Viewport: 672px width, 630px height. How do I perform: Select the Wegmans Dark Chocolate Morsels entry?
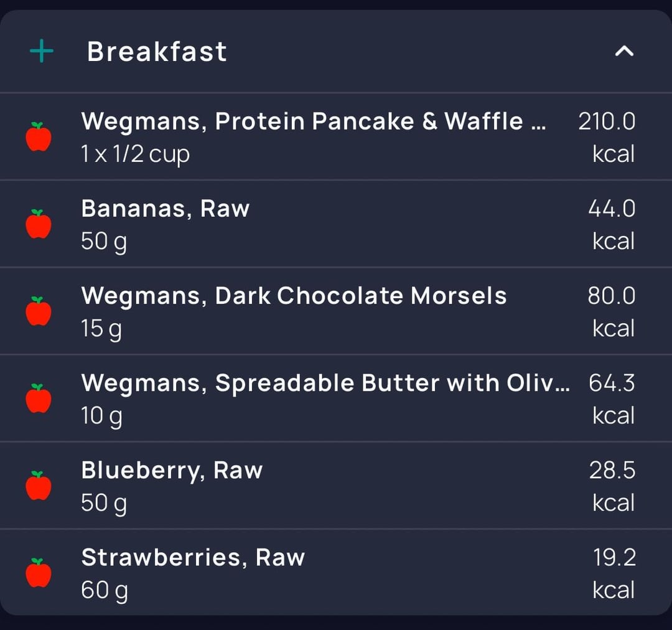pyautogui.click(x=336, y=311)
